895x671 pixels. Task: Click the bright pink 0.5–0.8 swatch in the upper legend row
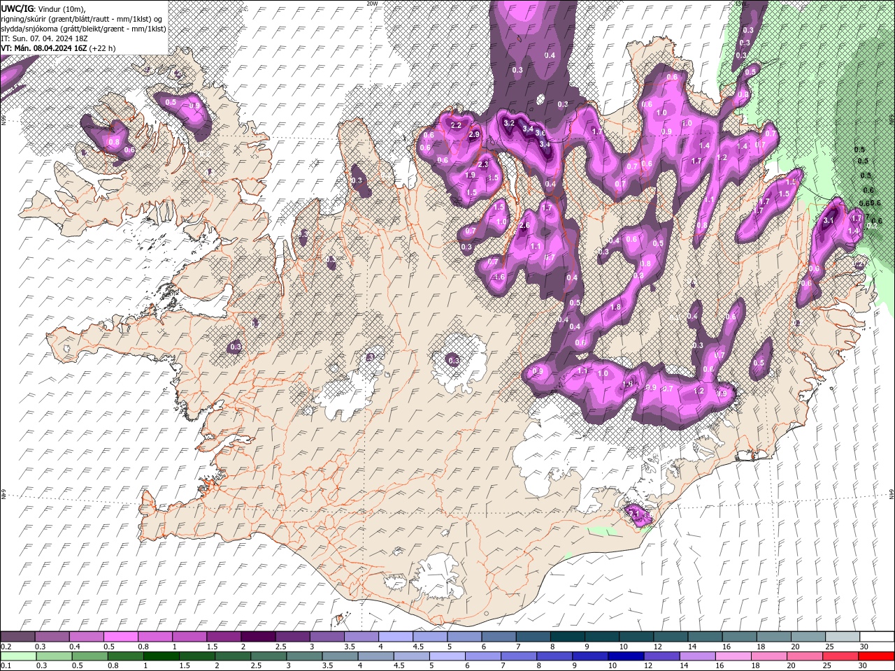click(x=120, y=637)
